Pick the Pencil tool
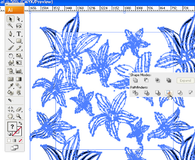195x160 pixels. (x=19, y=48)
